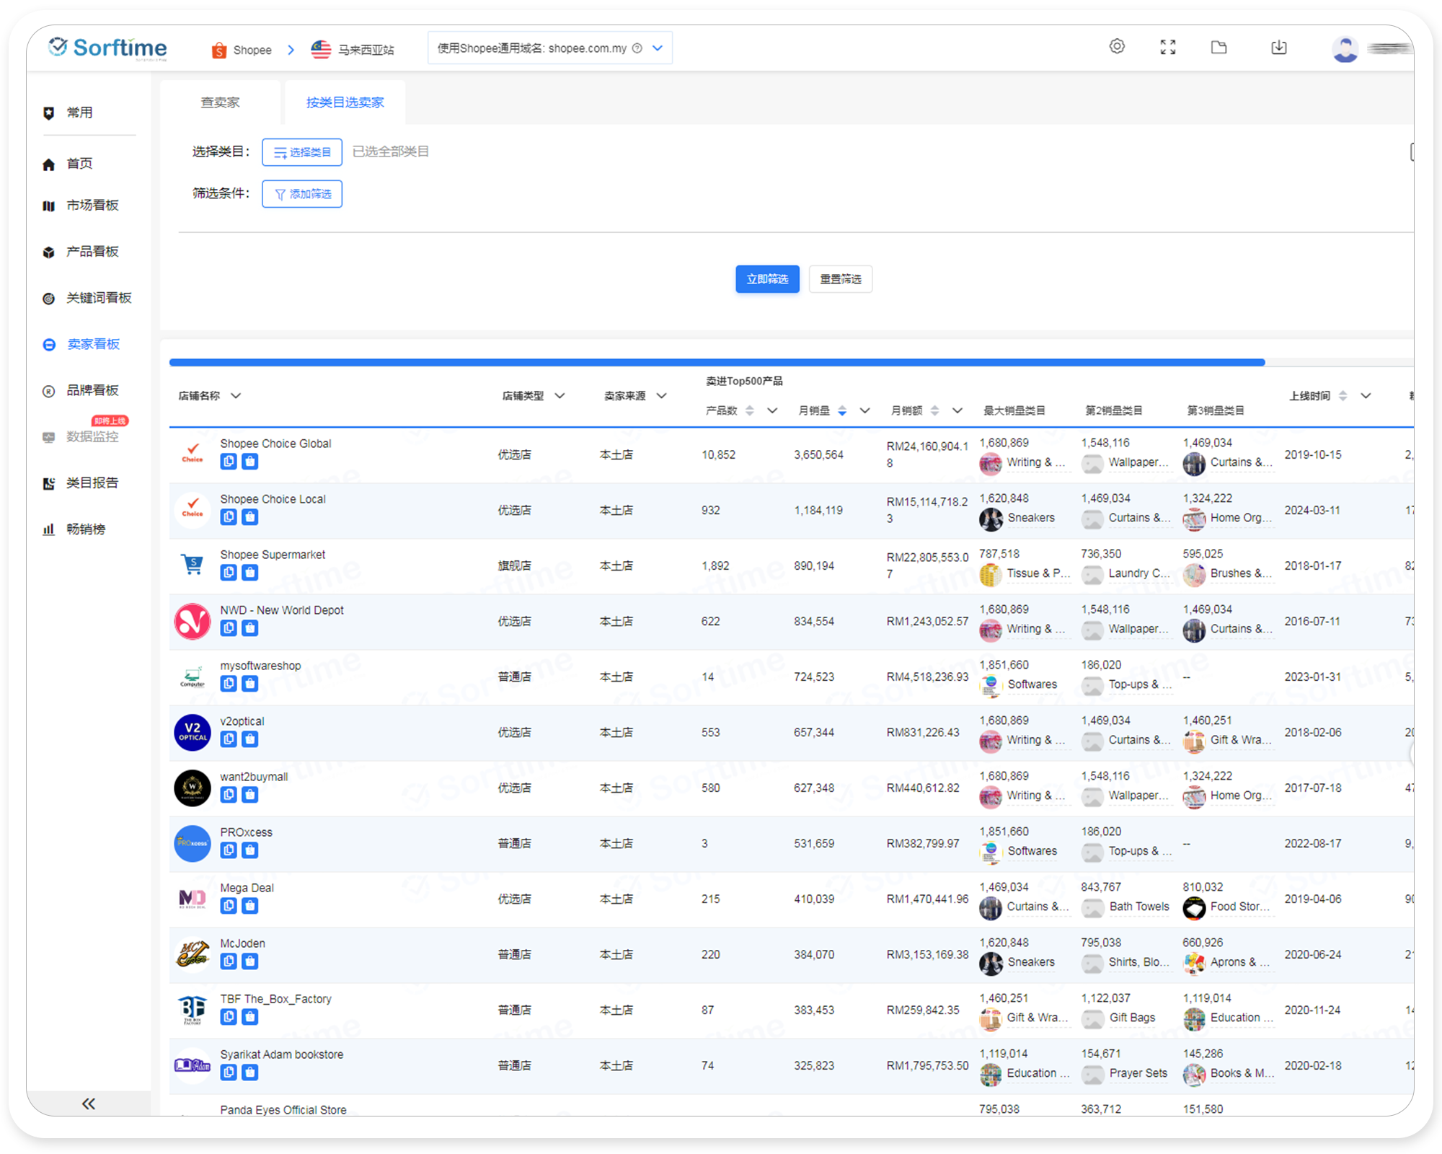Expand the 月销额 column filter chevron

tap(957, 410)
